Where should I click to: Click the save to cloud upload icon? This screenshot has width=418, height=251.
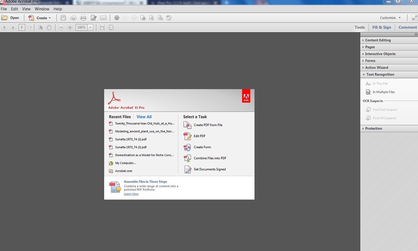(x=73, y=18)
